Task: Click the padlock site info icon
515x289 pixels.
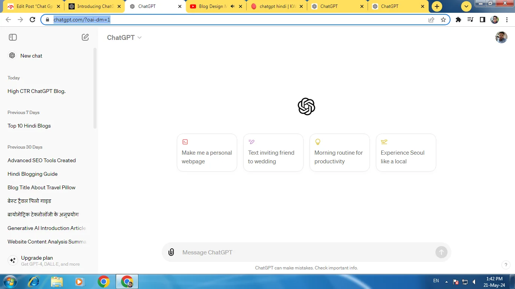Action: click(x=48, y=20)
